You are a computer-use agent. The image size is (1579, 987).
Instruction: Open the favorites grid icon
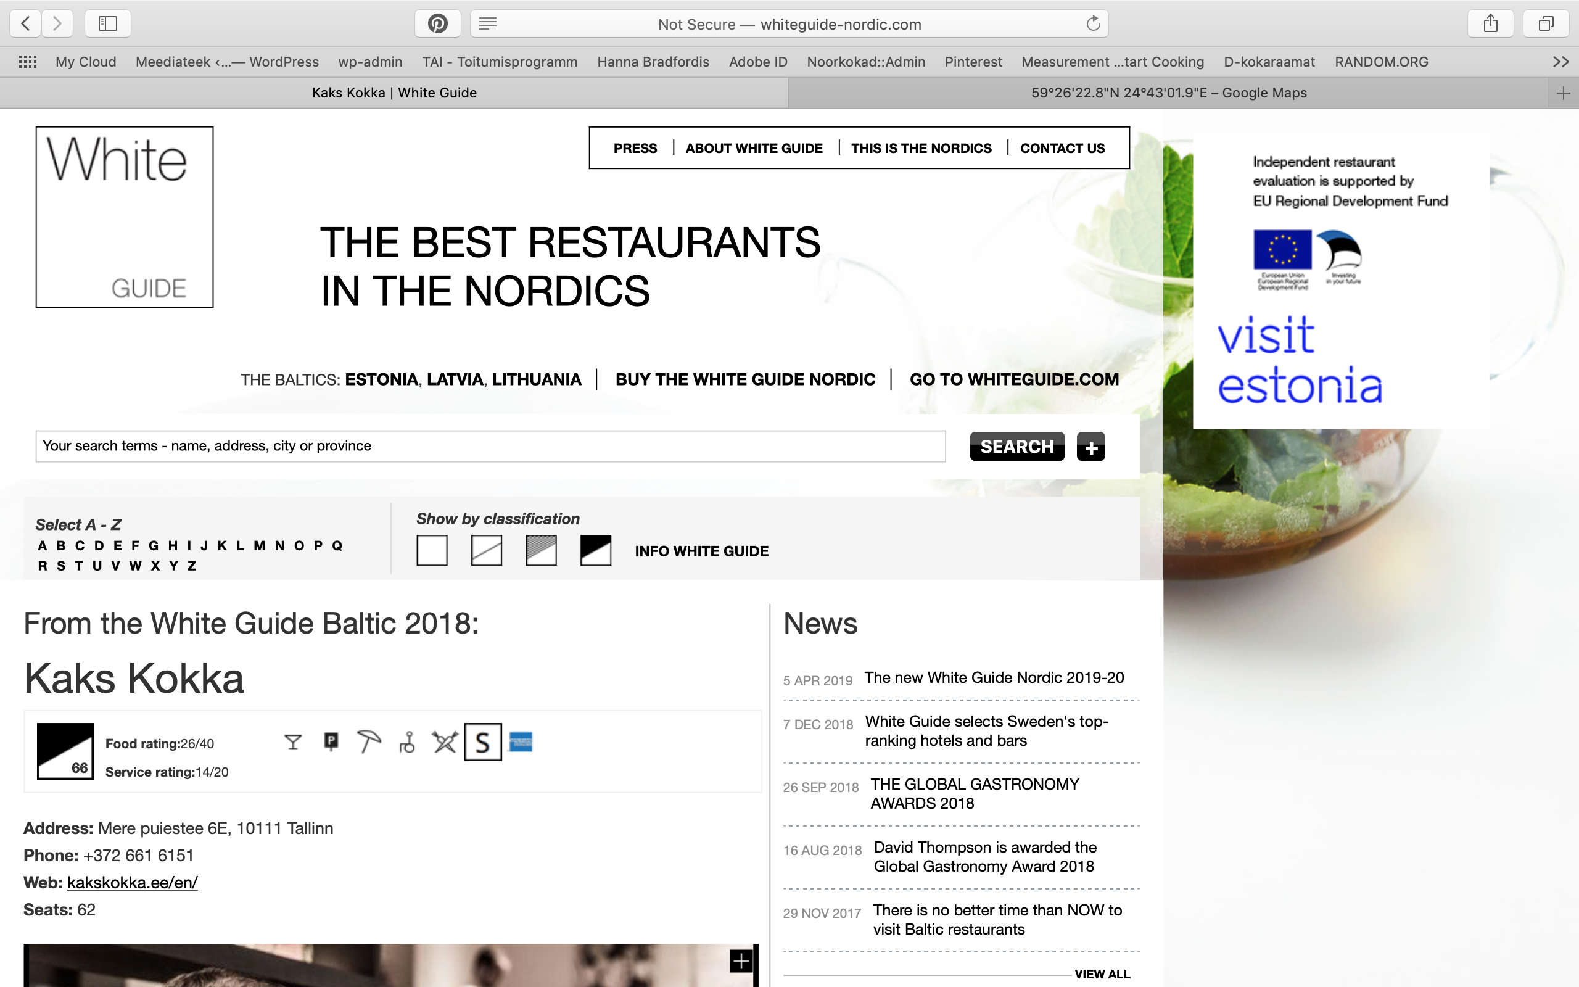27,62
